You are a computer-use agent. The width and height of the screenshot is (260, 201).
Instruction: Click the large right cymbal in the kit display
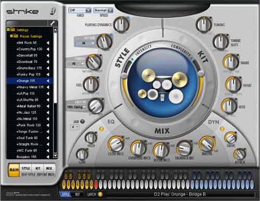pos(180,79)
